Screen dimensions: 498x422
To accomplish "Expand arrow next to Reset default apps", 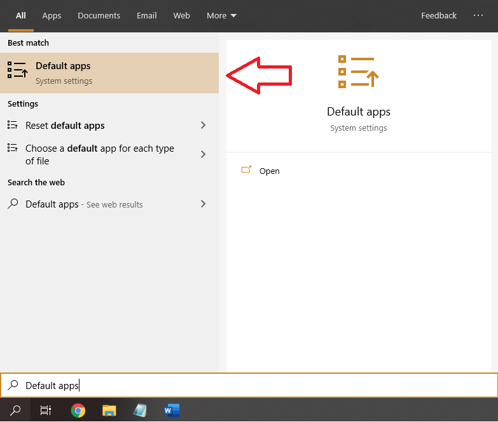I will click(x=203, y=126).
